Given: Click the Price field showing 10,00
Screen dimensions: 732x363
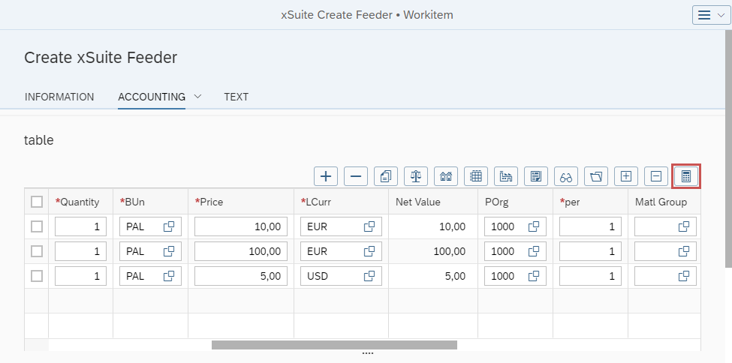Looking at the screenshot, I should point(241,226).
